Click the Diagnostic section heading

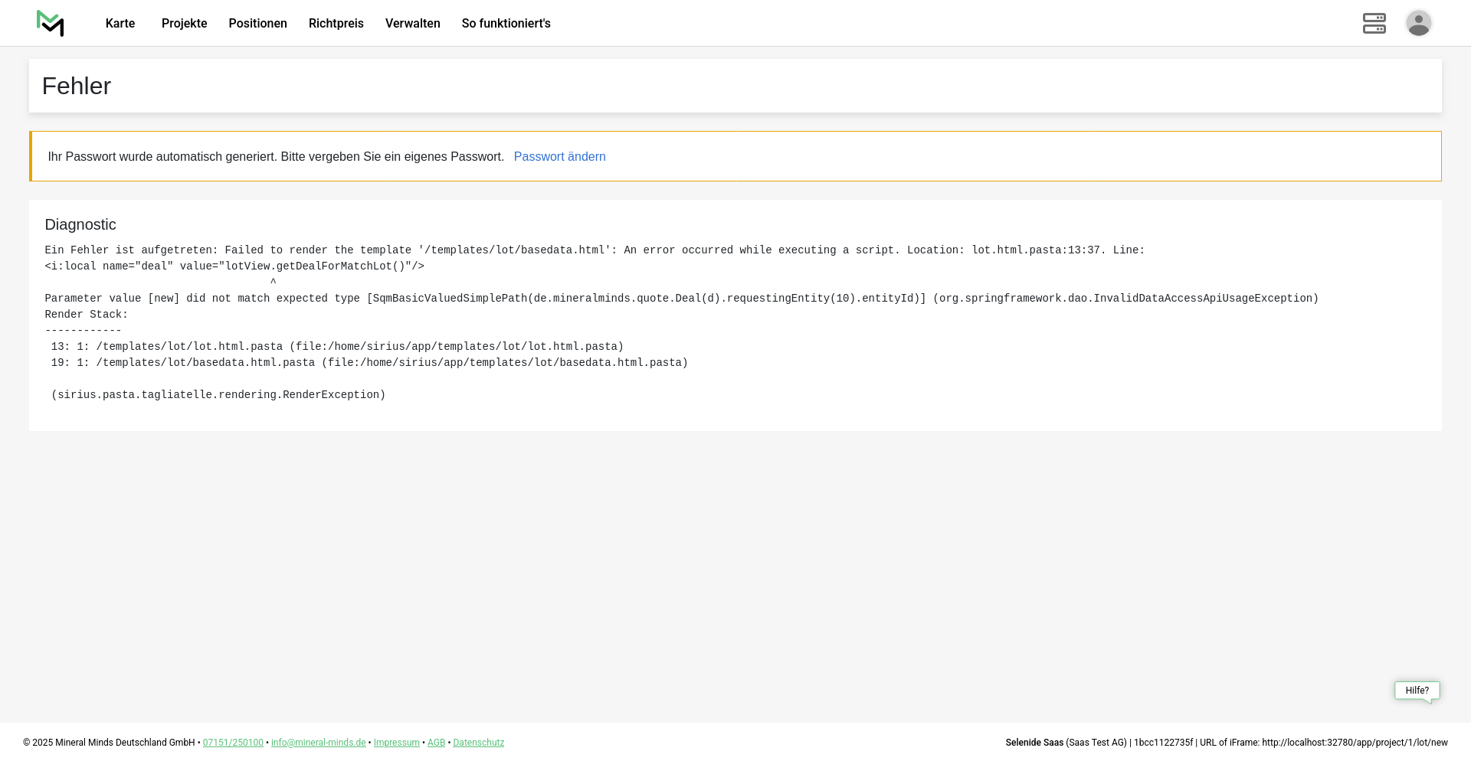[80, 225]
